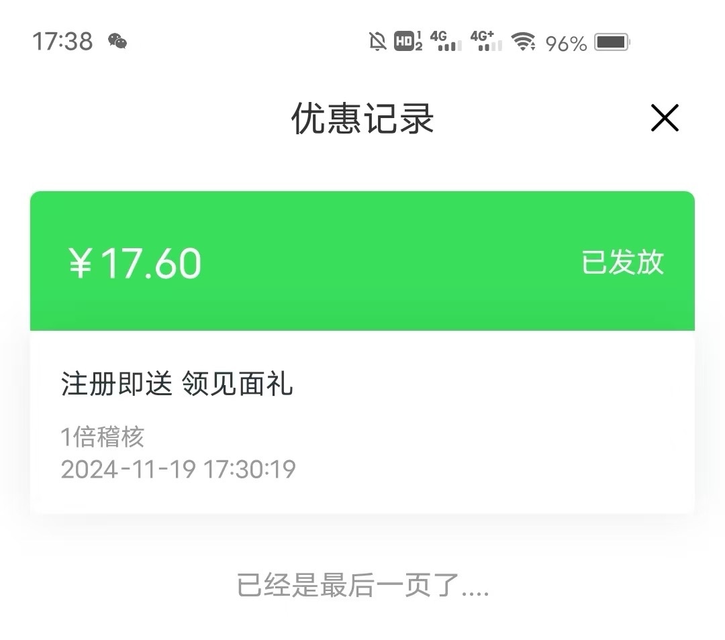Tap the battery icon in status bar

click(x=611, y=42)
